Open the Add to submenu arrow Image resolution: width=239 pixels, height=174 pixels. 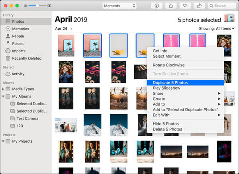coord(219,104)
